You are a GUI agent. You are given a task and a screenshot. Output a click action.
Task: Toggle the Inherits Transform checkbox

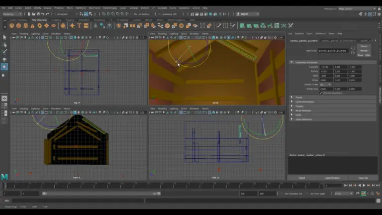pyautogui.click(x=321, y=93)
